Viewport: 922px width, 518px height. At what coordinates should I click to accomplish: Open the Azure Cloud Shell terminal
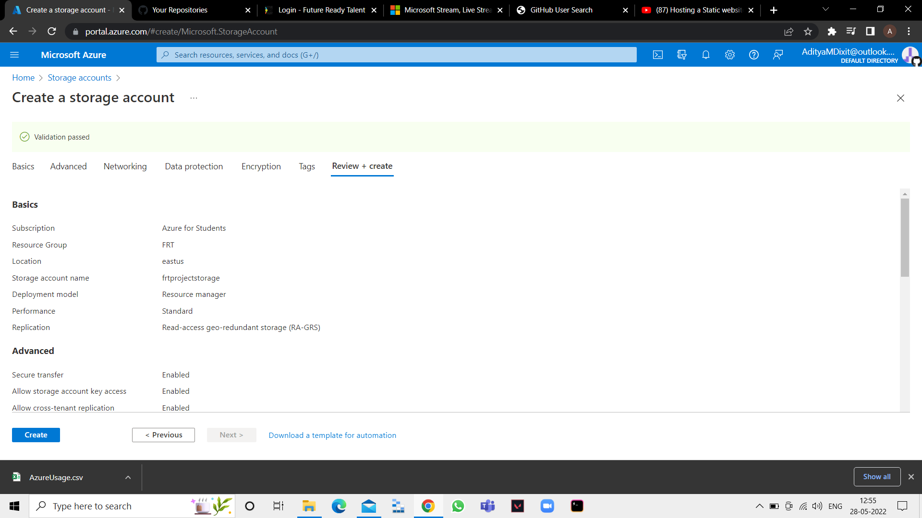tap(657, 55)
